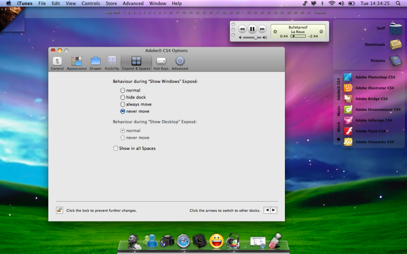Click the album art corner thumbnail
The image size is (407, 254).
[x=10, y=18]
